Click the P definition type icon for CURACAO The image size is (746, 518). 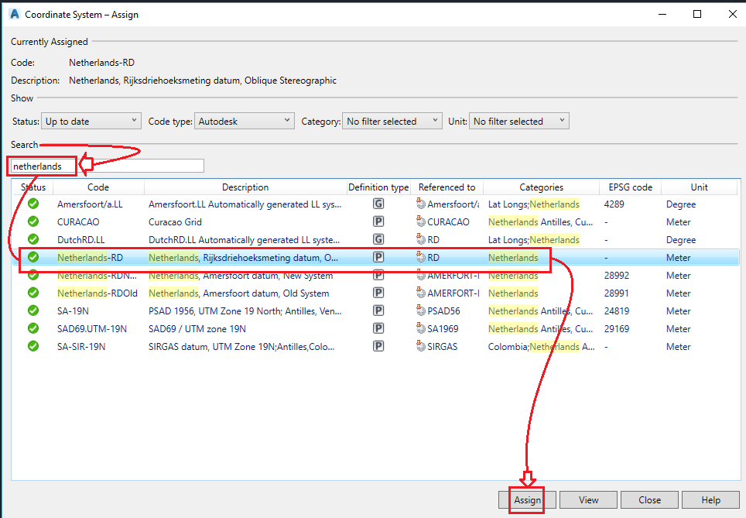click(x=378, y=221)
